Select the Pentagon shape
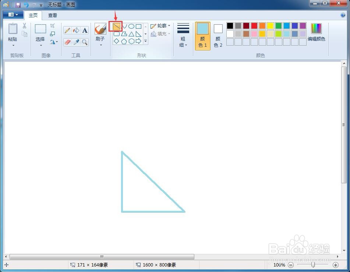 coord(124,41)
